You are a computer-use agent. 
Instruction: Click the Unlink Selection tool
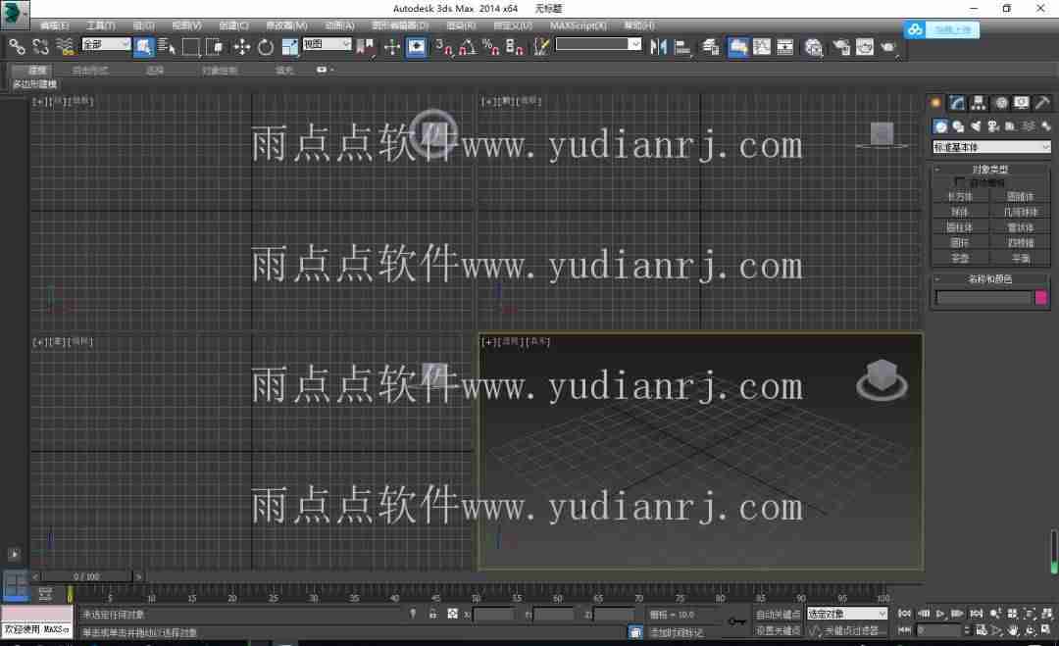40,47
